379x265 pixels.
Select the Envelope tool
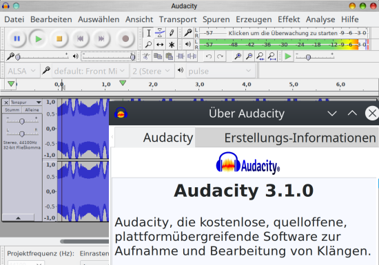[160, 33]
